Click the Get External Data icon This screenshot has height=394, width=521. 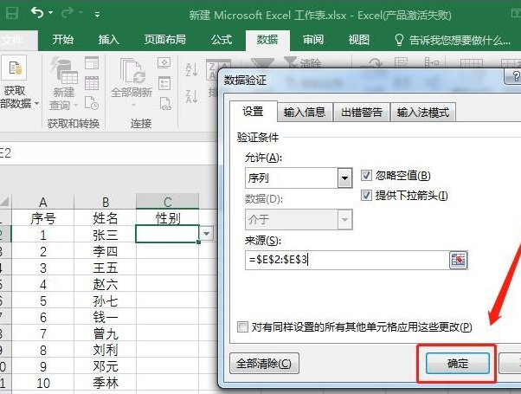(x=14, y=68)
